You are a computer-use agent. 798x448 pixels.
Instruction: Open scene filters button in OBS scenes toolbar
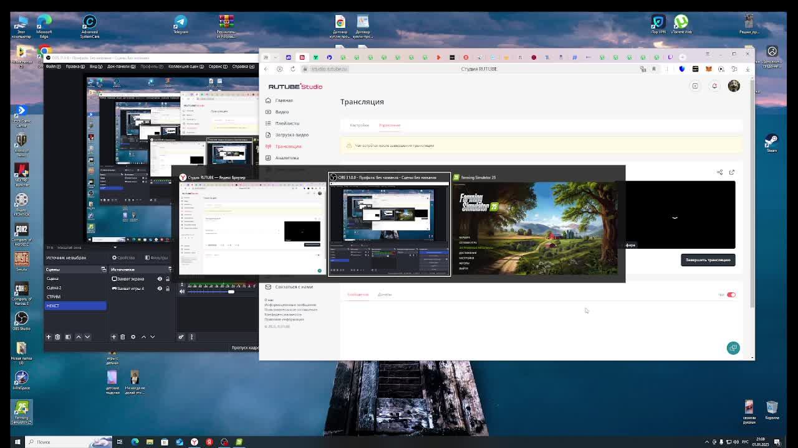click(x=68, y=337)
